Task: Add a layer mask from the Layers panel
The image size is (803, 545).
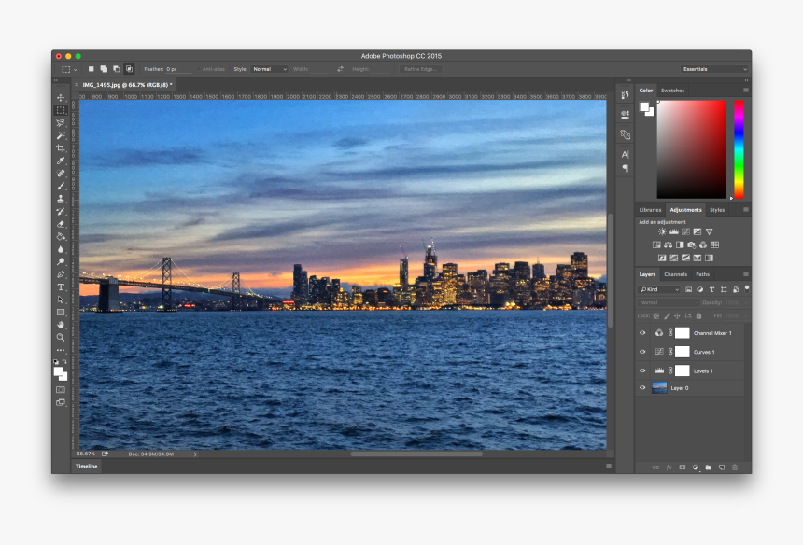Action: pyautogui.click(x=682, y=466)
